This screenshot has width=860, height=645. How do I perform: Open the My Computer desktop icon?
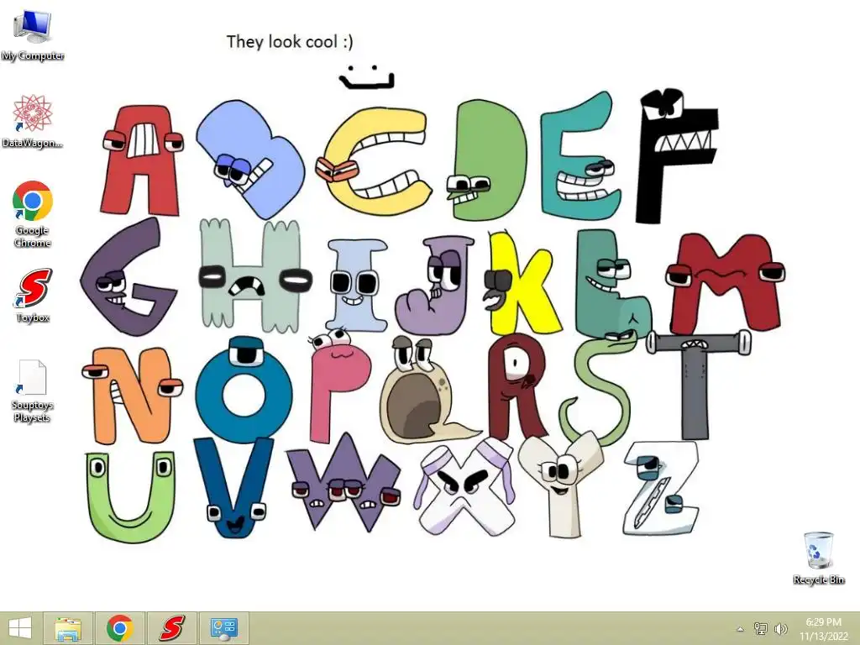[x=33, y=35]
